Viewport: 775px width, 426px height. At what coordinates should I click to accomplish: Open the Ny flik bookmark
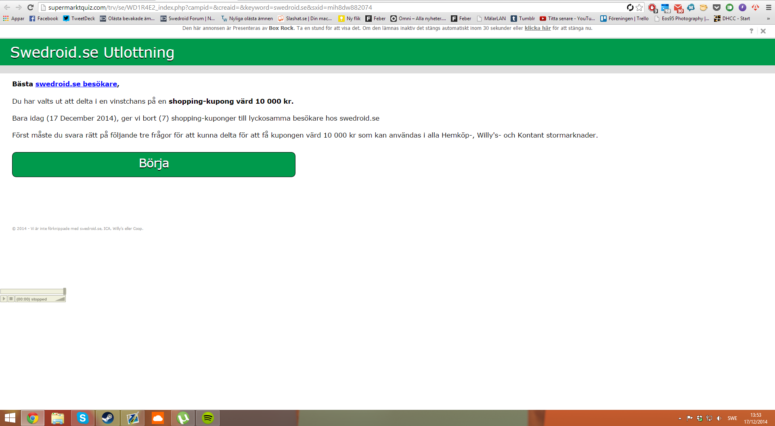[350, 19]
